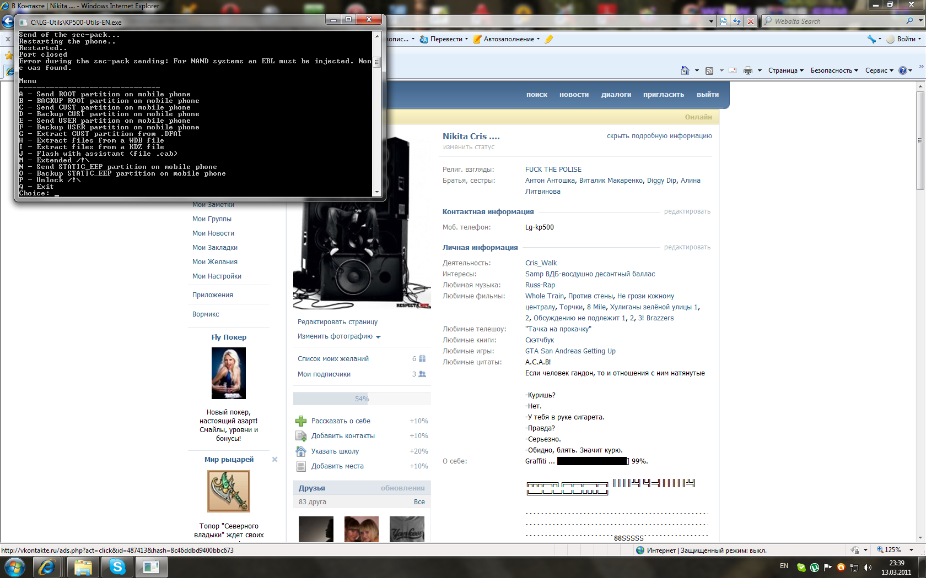Open Мои Закладки in sidebar
The width and height of the screenshot is (926, 578).
click(215, 248)
